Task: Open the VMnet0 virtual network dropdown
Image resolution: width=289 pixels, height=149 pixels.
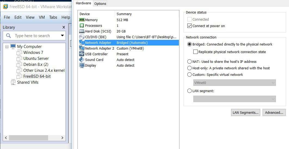Action: point(234,83)
